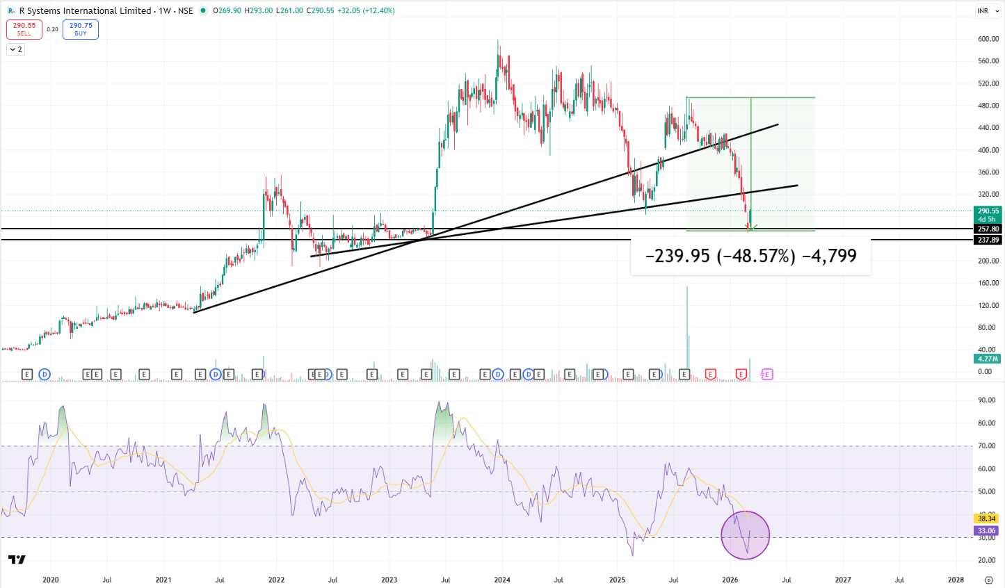Click the volume label 4.27M
This screenshot has width=1005, height=588.
[988, 359]
